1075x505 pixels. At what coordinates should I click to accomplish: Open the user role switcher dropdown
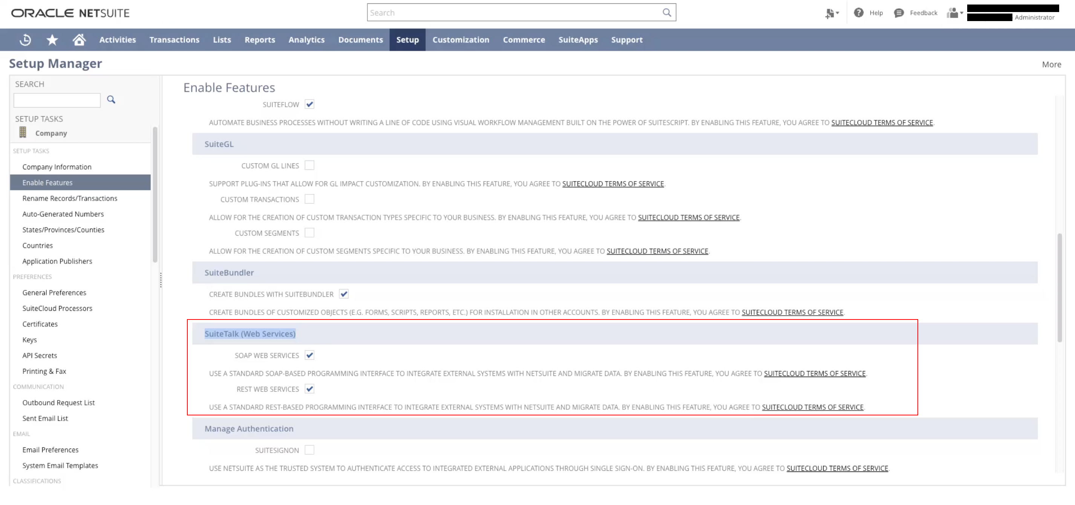954,13
